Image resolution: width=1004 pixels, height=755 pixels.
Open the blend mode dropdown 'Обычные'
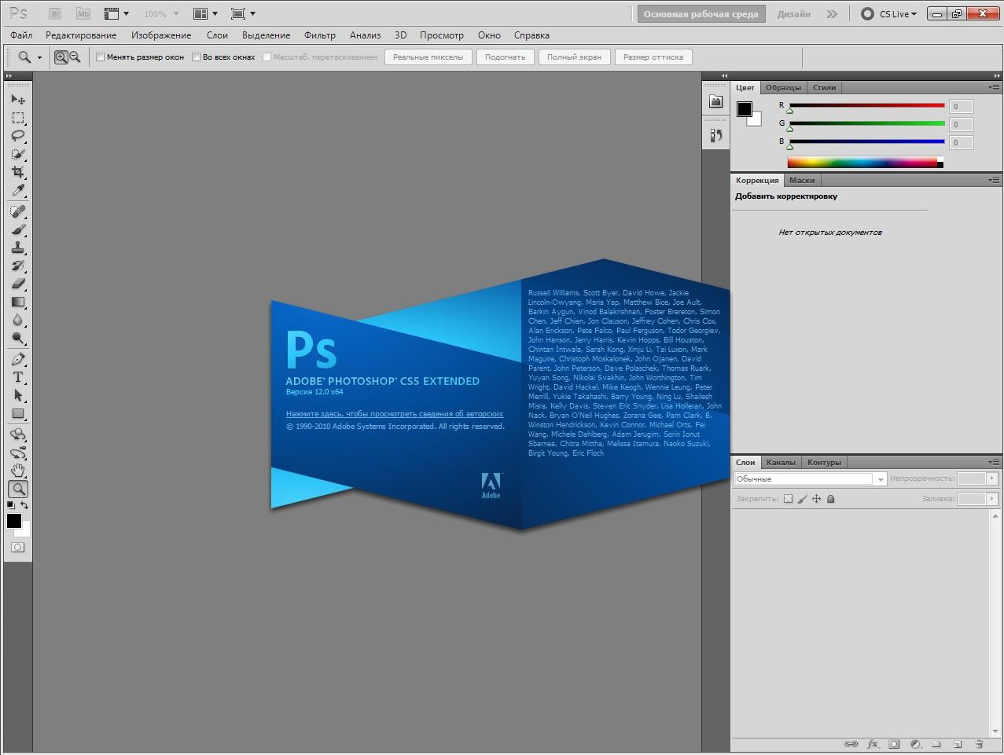810,478
